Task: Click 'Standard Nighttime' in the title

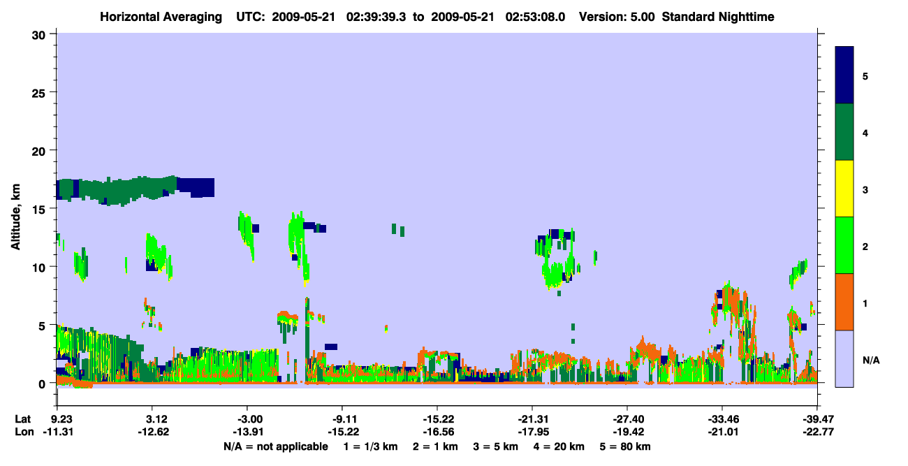Action: click(718, 16)
